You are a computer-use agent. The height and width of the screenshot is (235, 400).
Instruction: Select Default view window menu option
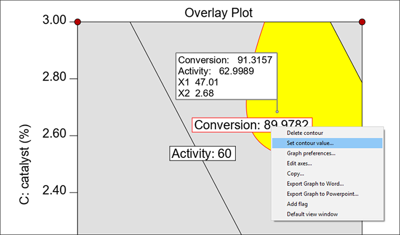(312, 214)
